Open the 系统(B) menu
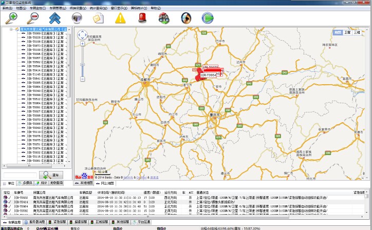Screen dimensions: 372x230 pyautogui.click(x=7, y=8)
